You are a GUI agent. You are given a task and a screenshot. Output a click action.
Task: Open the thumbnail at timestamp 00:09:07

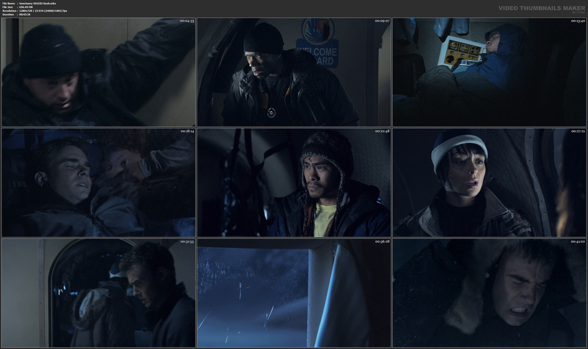click(x=294, y=71)
